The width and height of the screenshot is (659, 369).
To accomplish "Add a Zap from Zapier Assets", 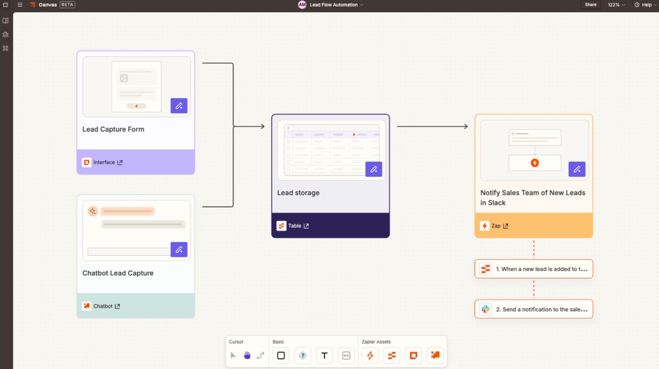I will click(370, 355).
